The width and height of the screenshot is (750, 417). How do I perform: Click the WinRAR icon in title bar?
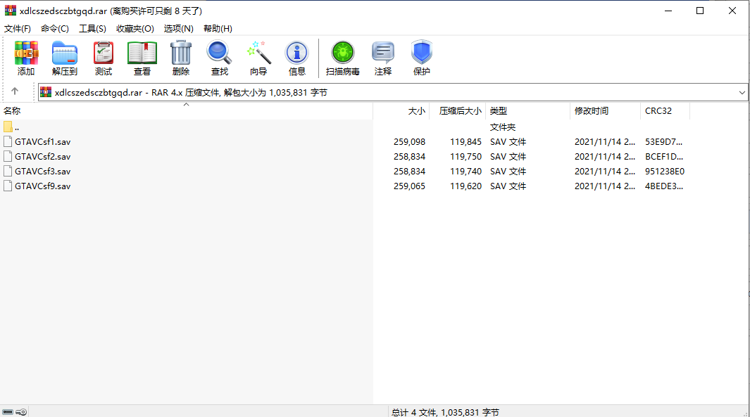pos(10,11)
